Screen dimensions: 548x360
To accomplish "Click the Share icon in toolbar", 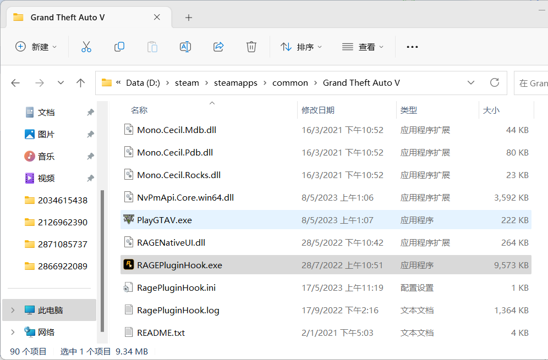I will 218,47.
